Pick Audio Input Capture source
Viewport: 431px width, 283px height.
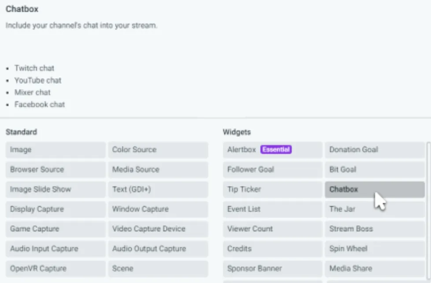(56, 249)
